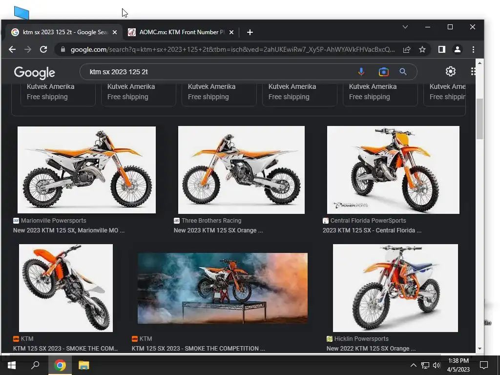The height and width of the screenshot is (375, 500).
Task: Focus the Chrome address bar URL
Action: click(x=232, y=49)
